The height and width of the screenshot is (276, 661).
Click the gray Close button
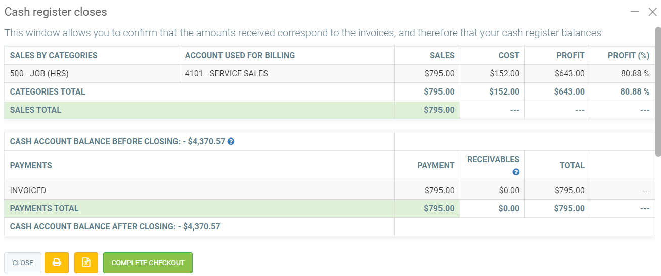click(x=23, y=263)
